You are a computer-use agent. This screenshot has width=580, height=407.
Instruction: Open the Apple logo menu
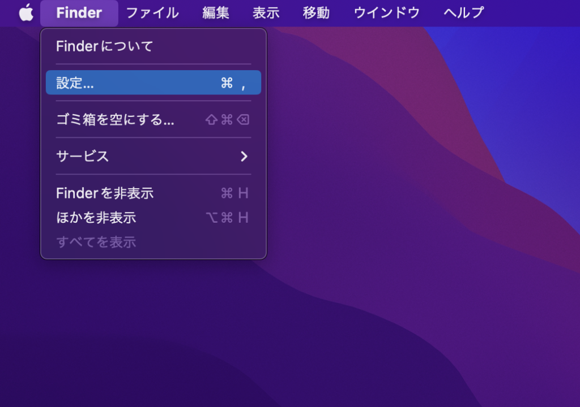pyautogui.click(x=26, y=12)
